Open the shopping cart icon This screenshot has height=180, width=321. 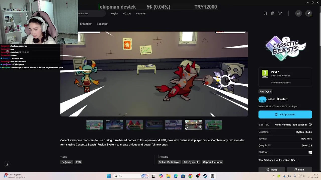[x=280, y=13]
